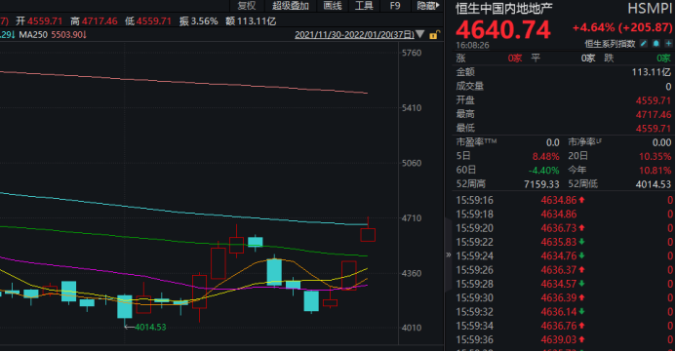The image size is (676, 352).
Task: Open the 复权 adjustment menu
Action: pyautogui.click(x=247, y=6)
